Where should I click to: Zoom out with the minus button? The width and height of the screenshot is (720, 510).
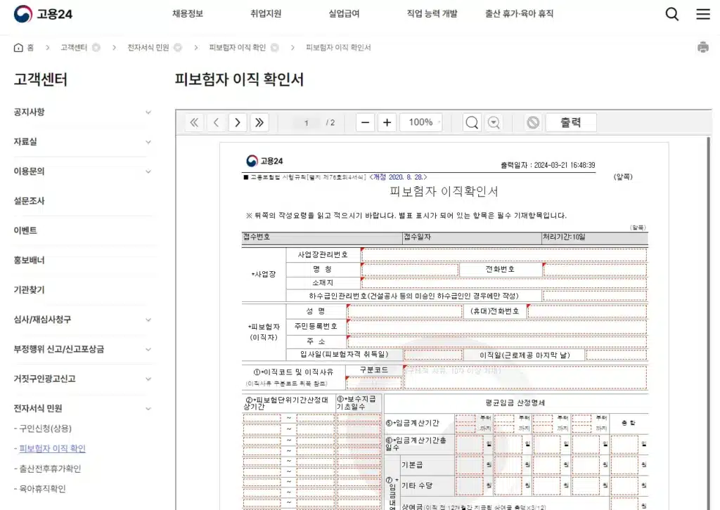click(x=365, y=122)
